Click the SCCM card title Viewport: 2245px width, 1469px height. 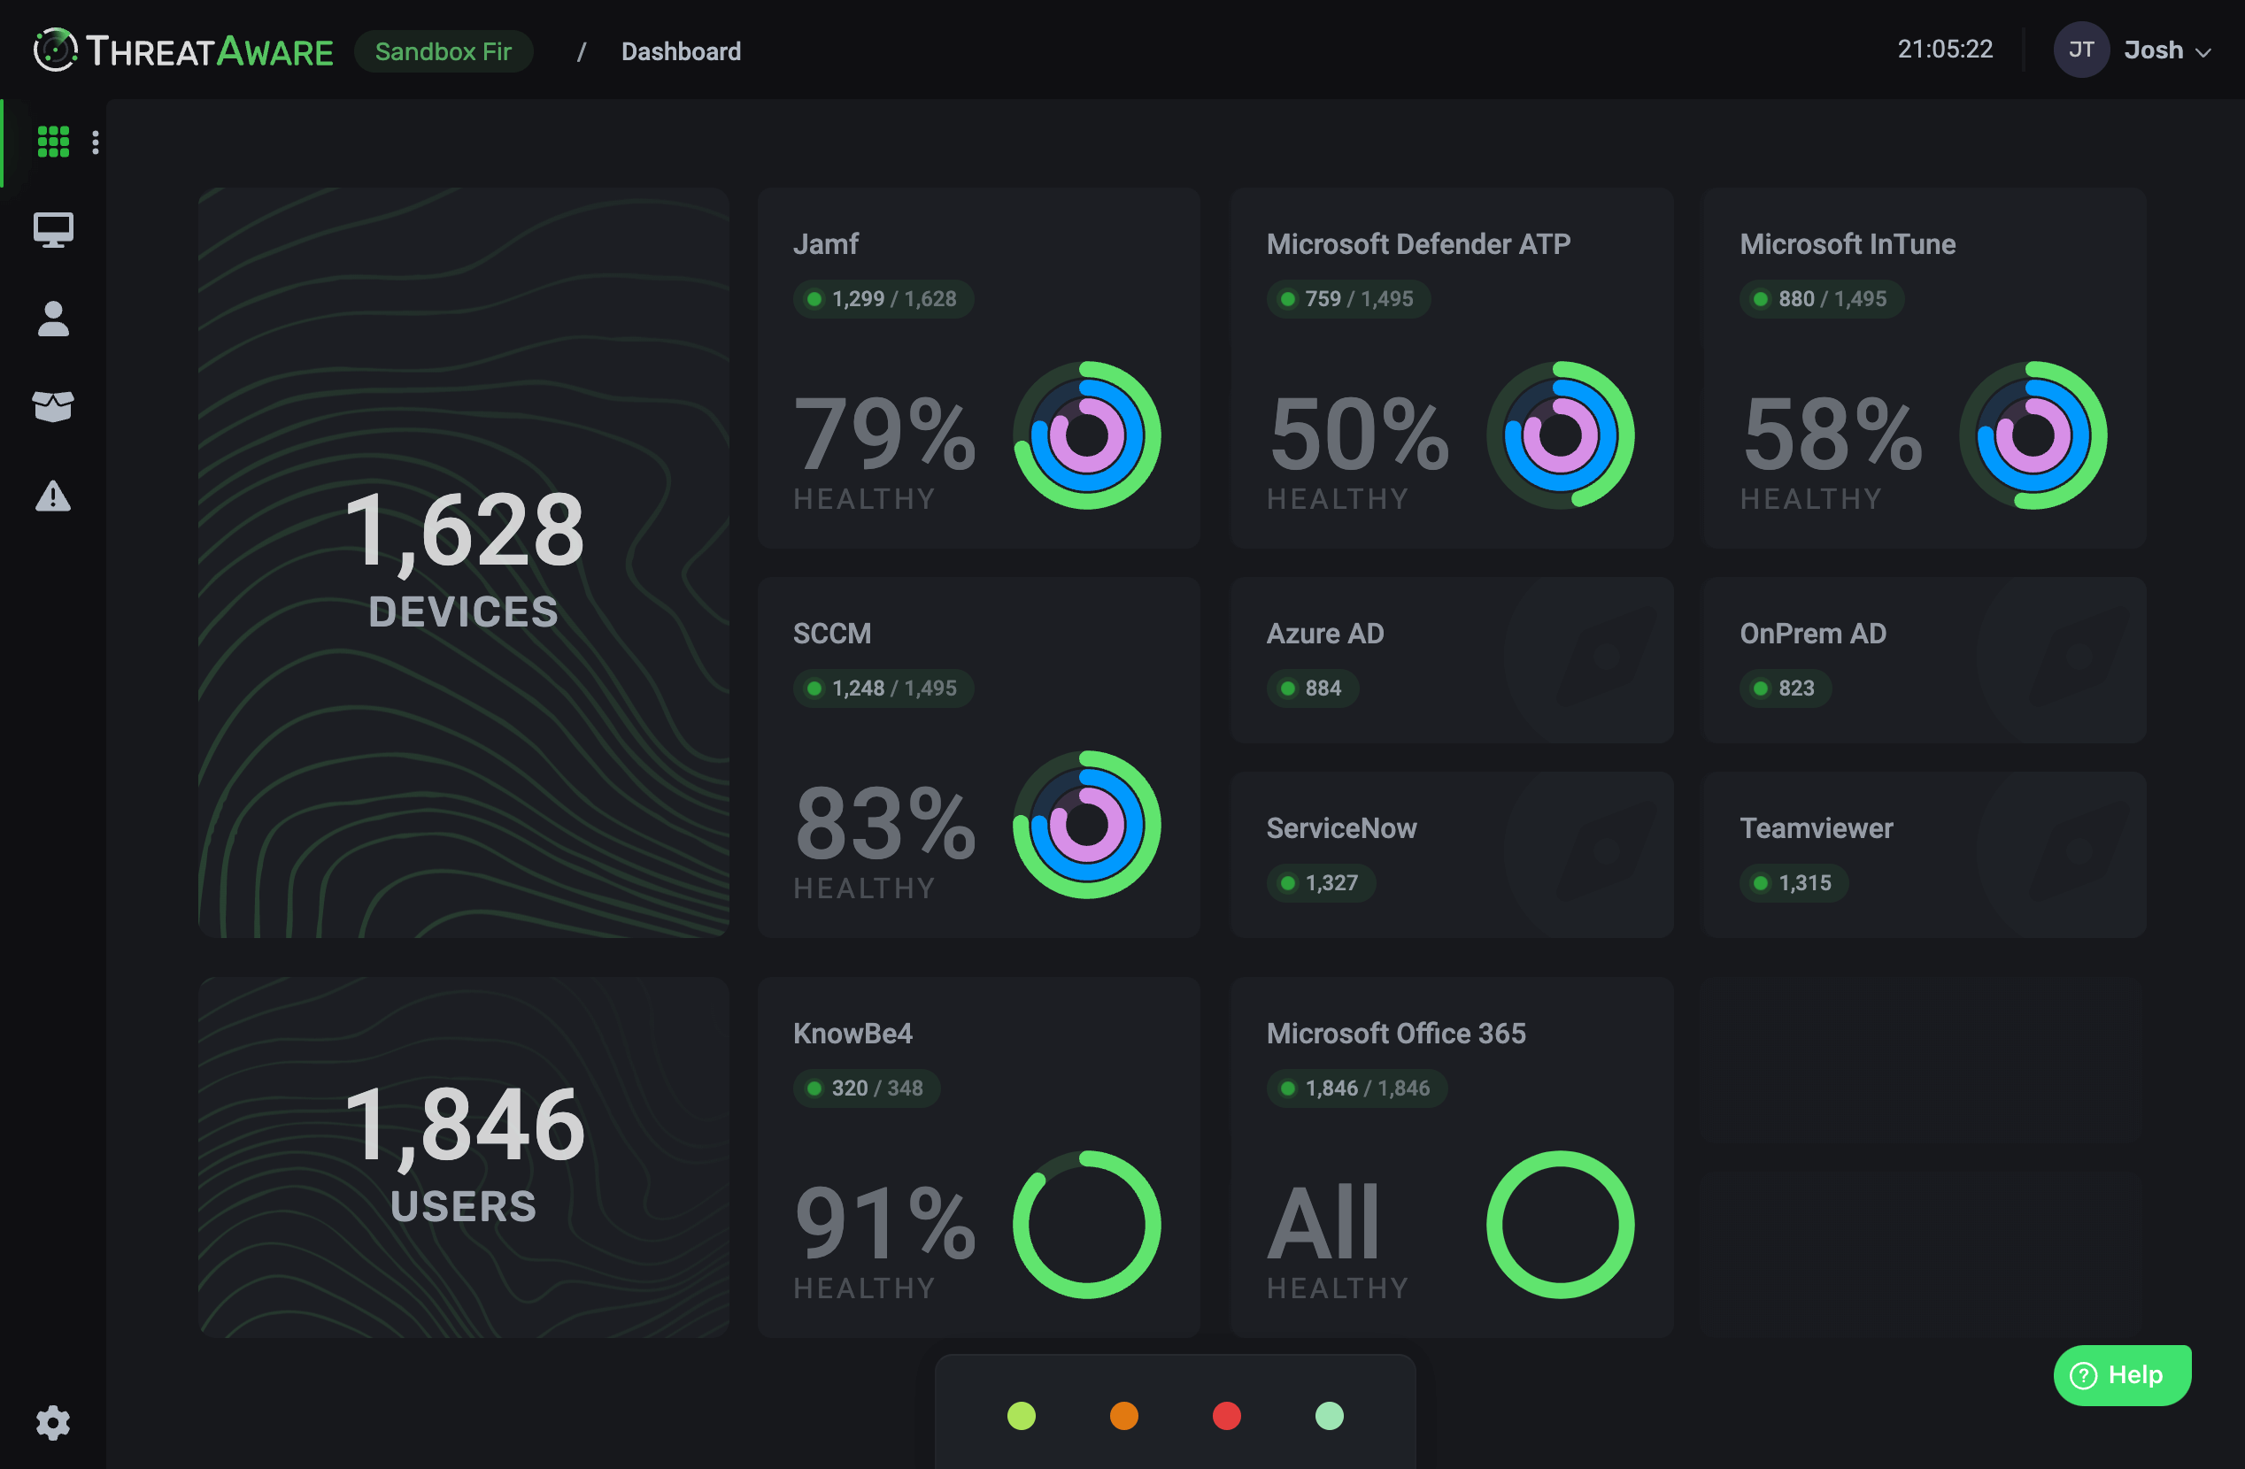pos(832,634)
